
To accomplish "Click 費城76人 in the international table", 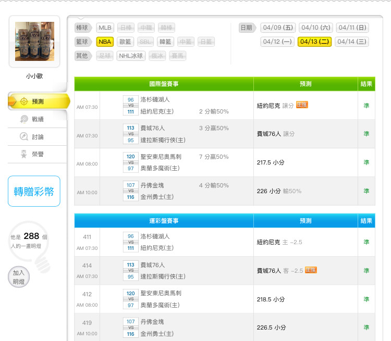I will [153, 128].
